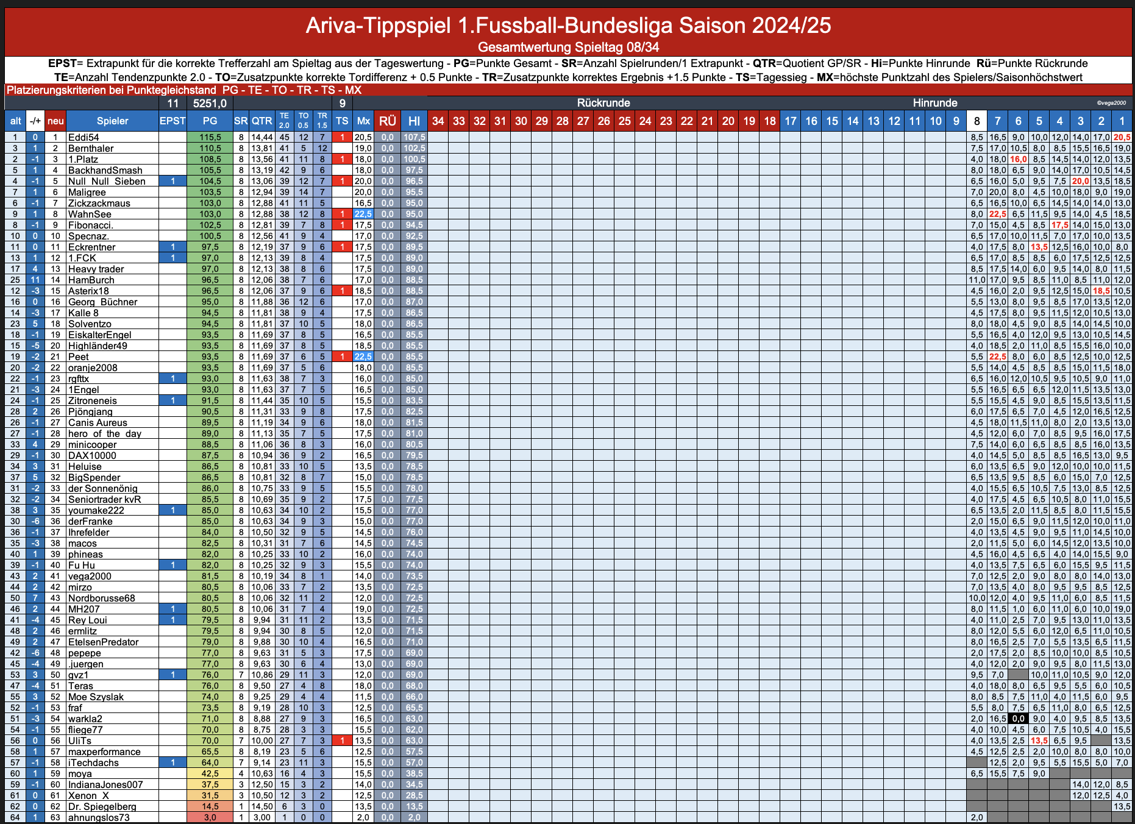Image resolution: width=1135 pixels, height=824 pixels.
Task: Select player name Bernthaler
Action: [x=91, y=148]
